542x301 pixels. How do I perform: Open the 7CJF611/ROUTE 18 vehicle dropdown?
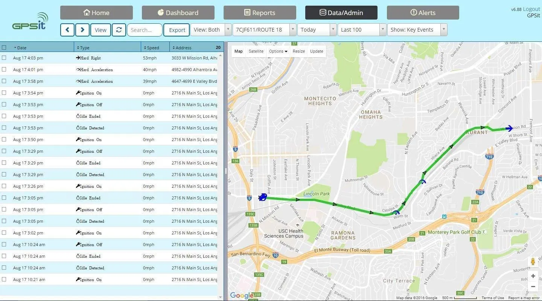[x=265, y=30]
